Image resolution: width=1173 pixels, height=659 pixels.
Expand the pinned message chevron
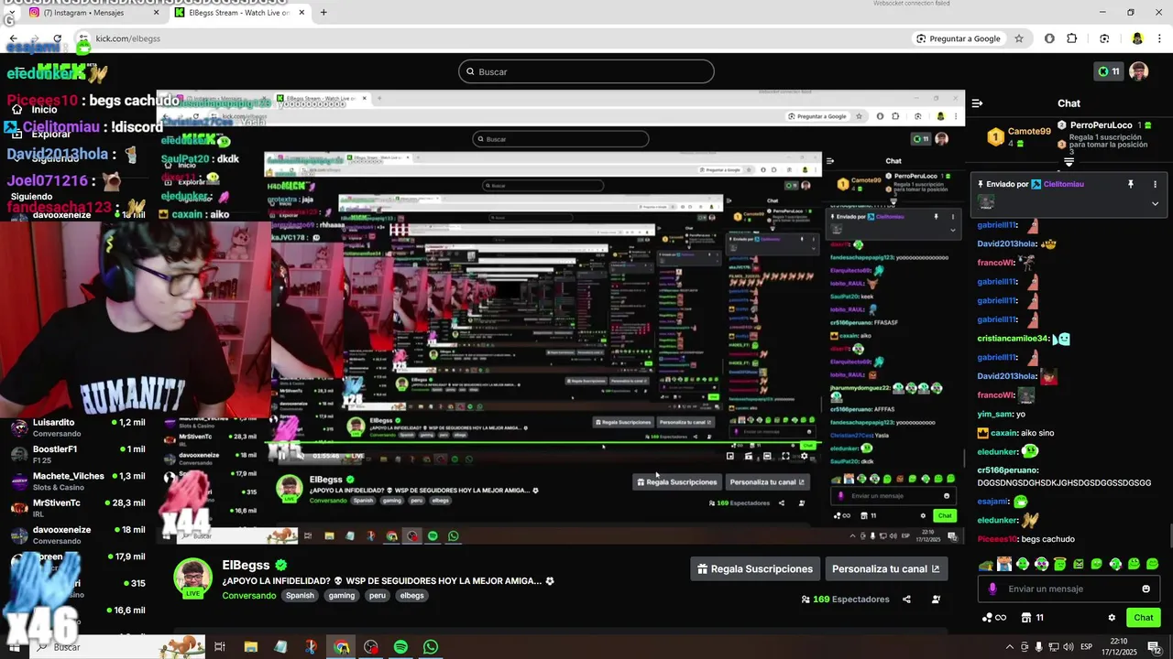point(1155,203)
